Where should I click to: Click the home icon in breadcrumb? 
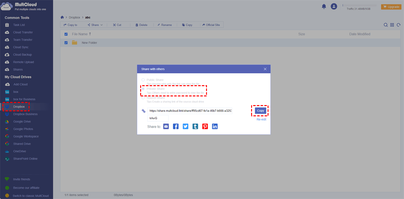point(62,17)
